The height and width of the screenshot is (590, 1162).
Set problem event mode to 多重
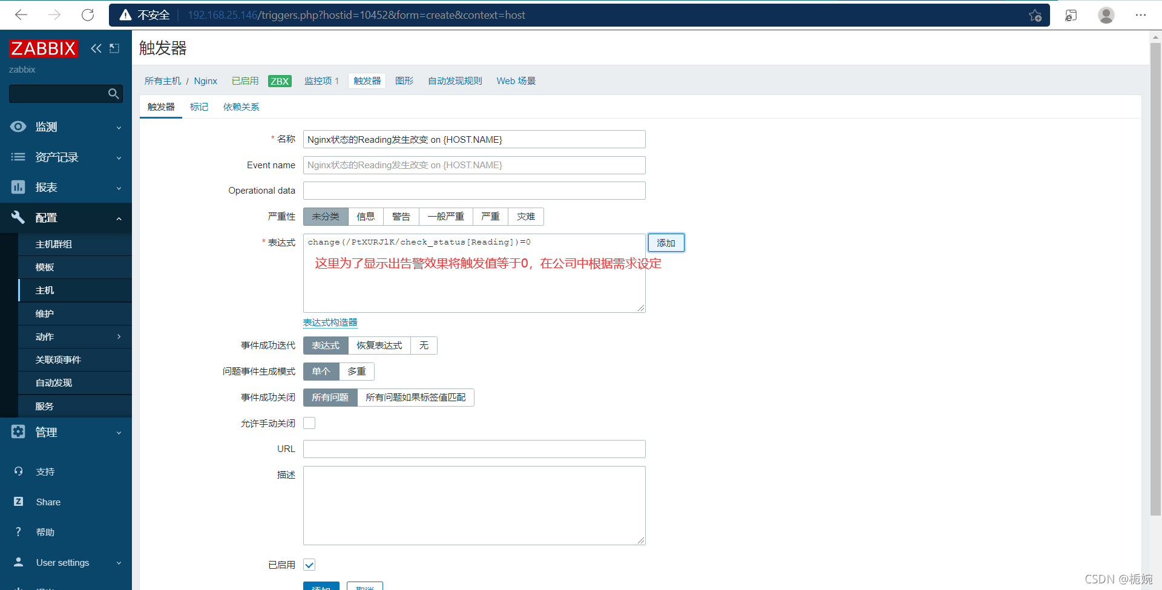click(x=356, y=372)
